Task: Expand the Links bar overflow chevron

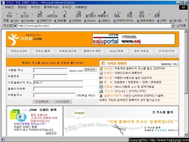Action: [186, 20]
